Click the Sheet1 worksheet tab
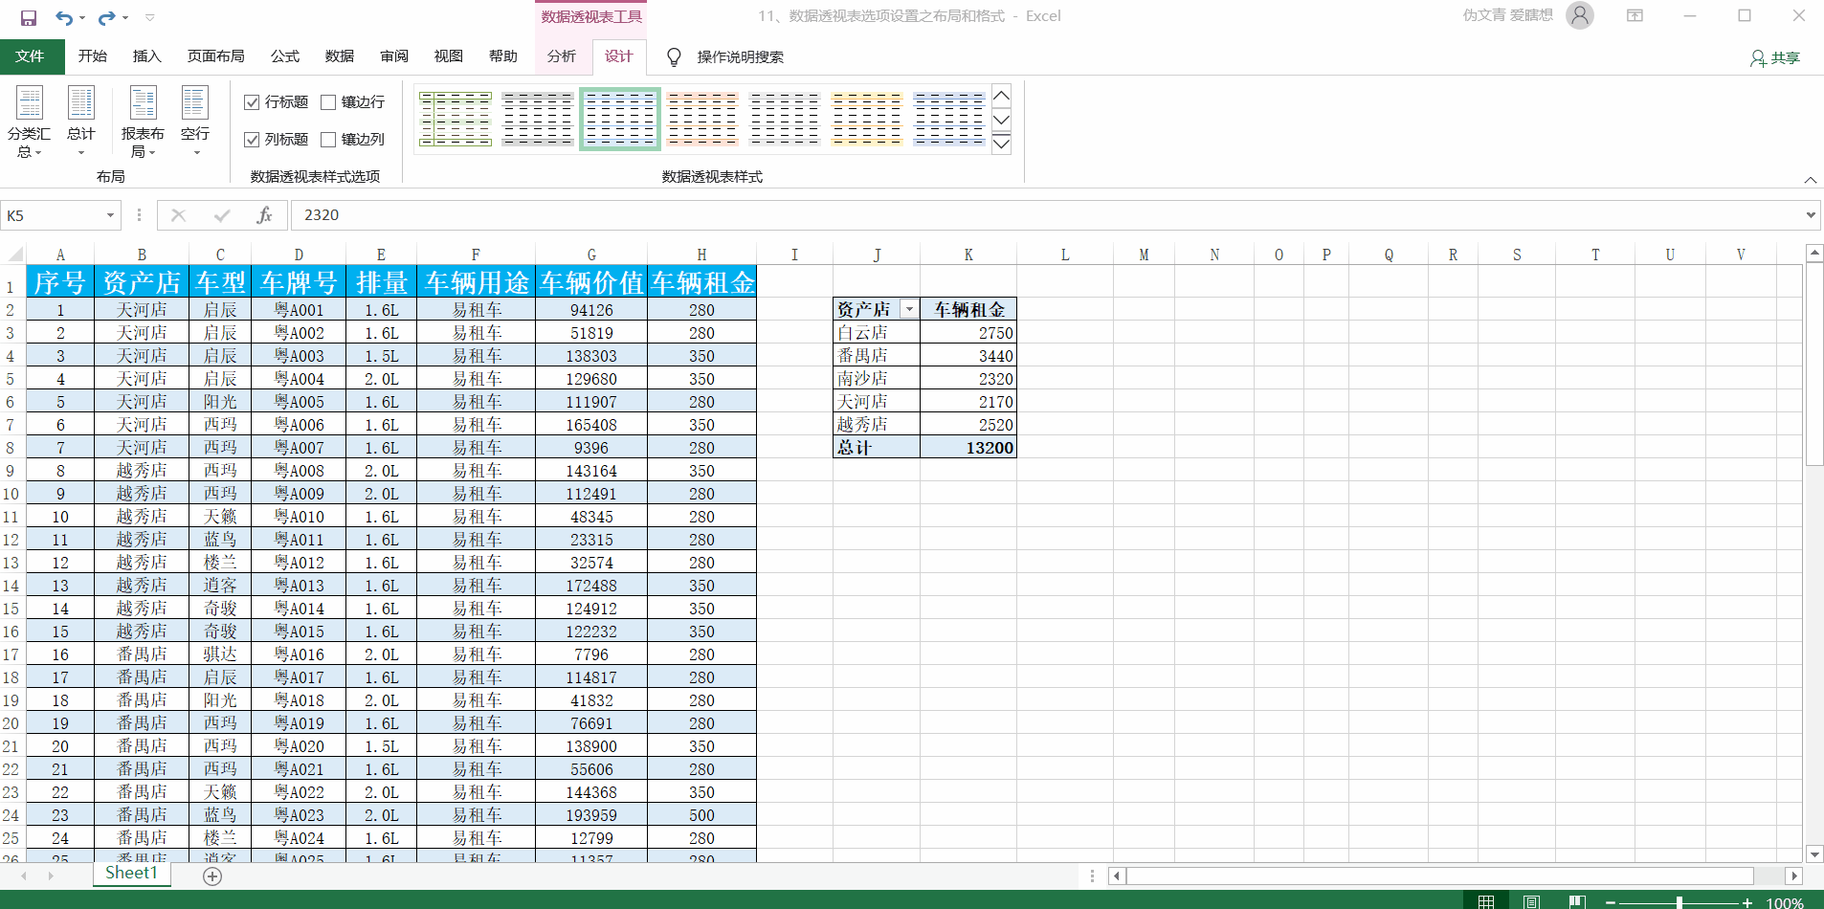Viewport: 1824px width, 909px height. (x=131, y=873)
